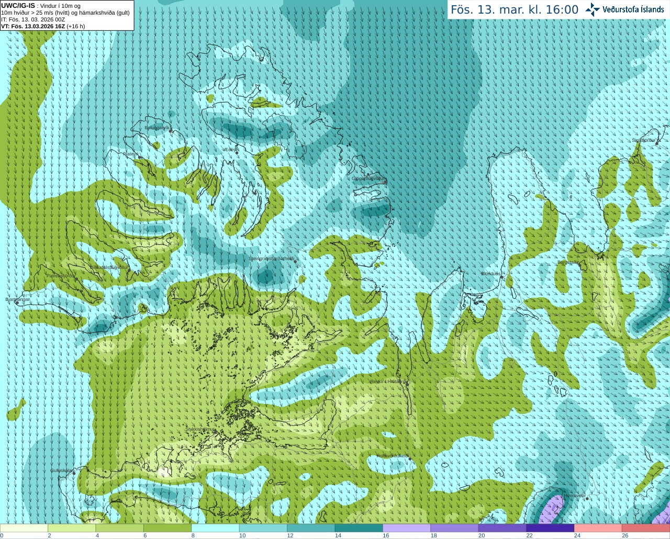Click the 22-24 m/s dark indigo legend swatch
The height and width of the screenshot is (539, 670).
coord(550,528)
